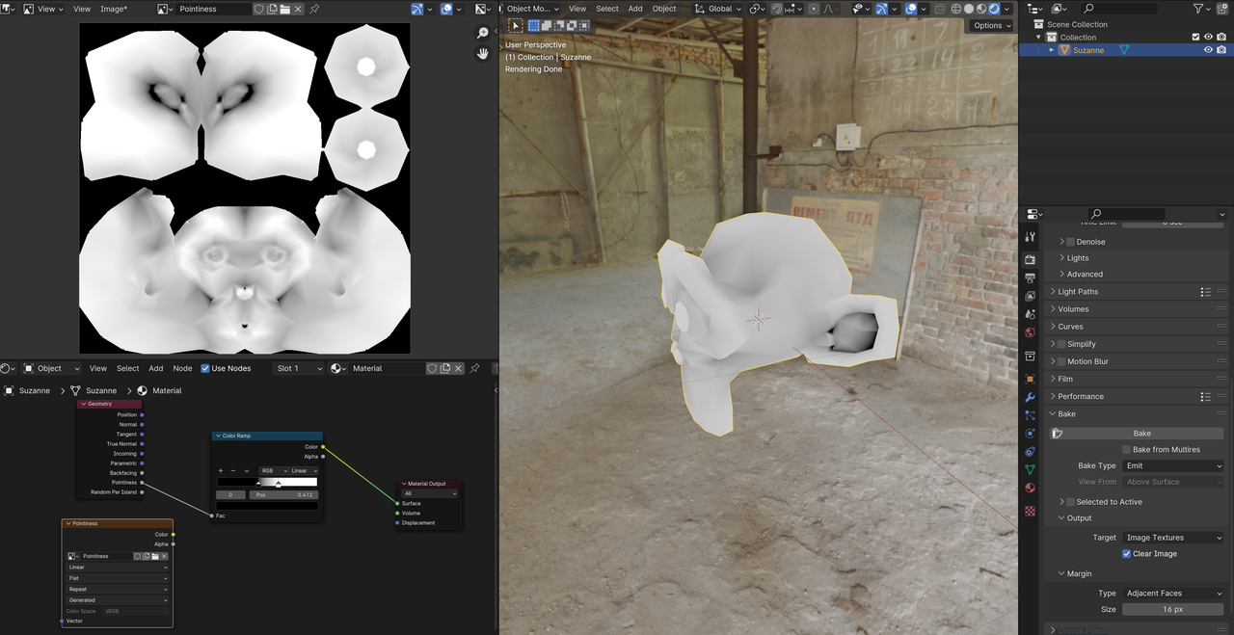
Task: Open the Scene properties tab
Action: 1030,314
